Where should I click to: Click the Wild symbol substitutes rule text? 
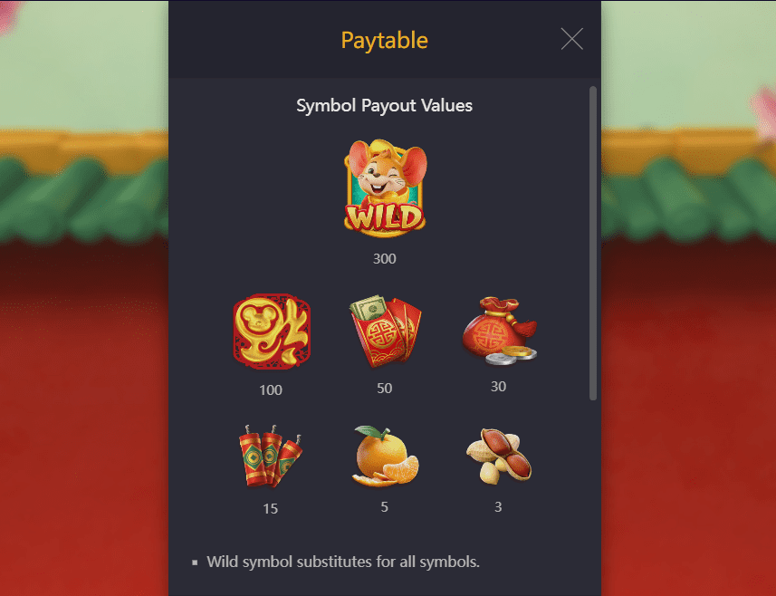click(x=343, y=562)
